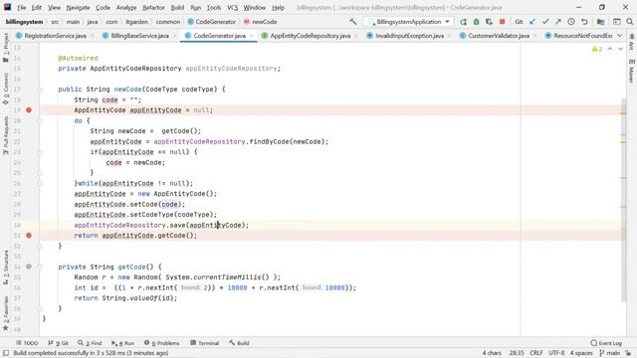Open the Build tool window at bottom
Screen dimensions: 637x358
(239, 343)
